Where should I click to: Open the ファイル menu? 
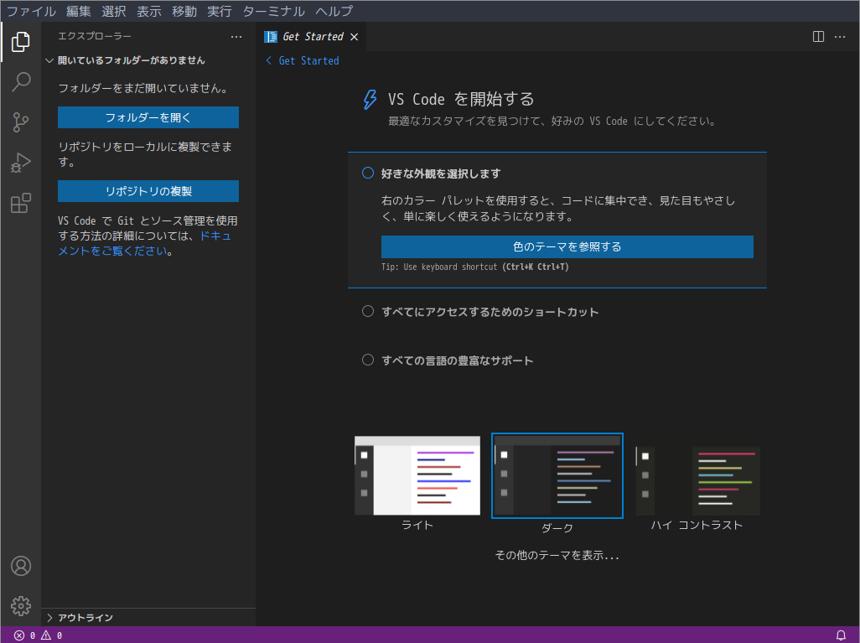[31, 11]
